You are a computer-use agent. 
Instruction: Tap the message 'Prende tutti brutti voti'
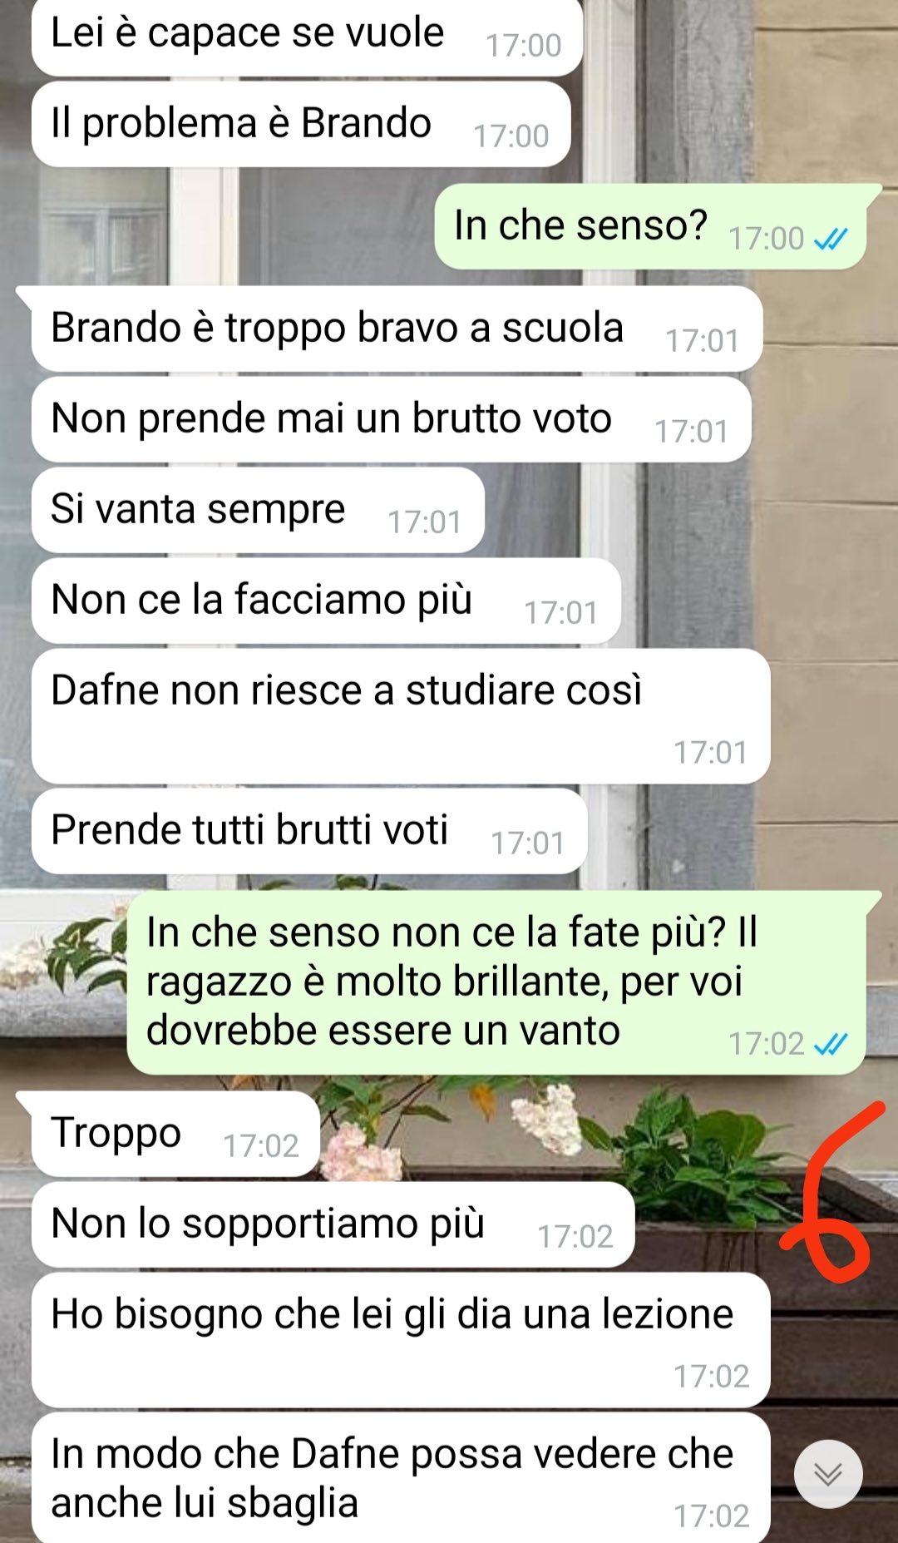(309, 831)
